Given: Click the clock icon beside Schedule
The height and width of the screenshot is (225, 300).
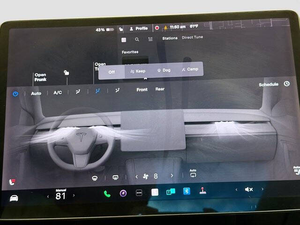Looking at the screenshot, I should [x=286, y=83].
